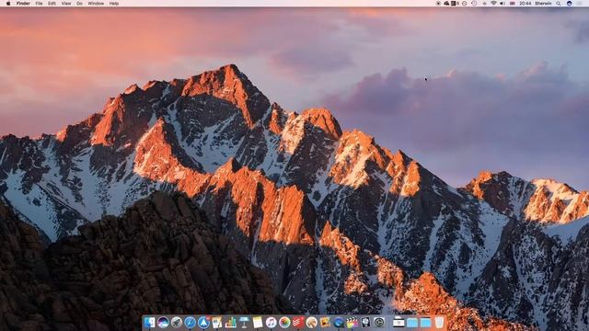The image size is (589, 331).
Task: Open Finder from the Dock
Action: 149,323
